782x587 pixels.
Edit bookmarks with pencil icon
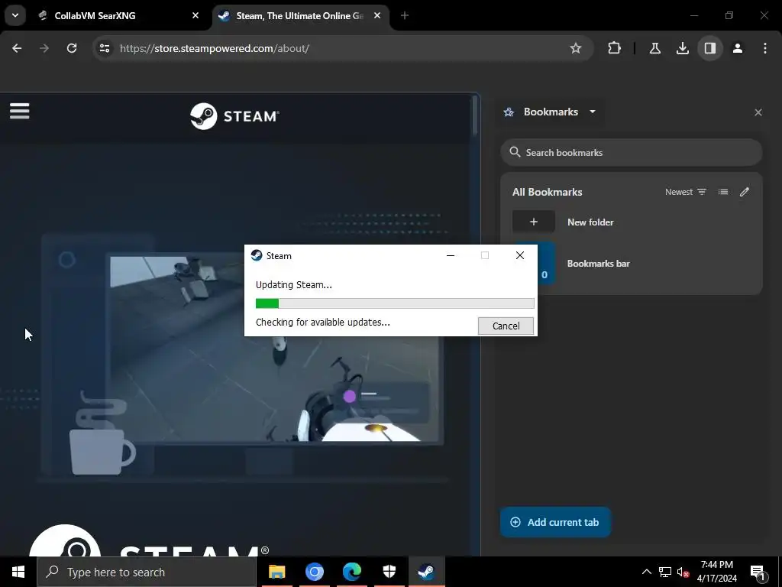click(x=744, y=192)
